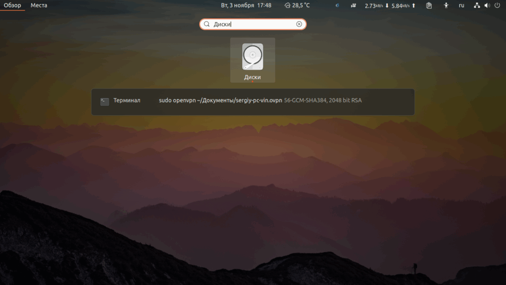
Task: Click the Диски label under the app icon
Action: (x=253, y=77)
